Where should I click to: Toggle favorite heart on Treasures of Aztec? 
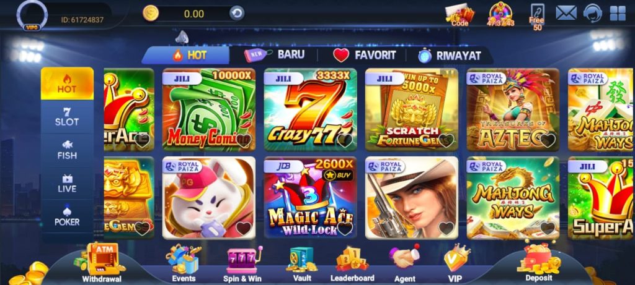(548, 140)
